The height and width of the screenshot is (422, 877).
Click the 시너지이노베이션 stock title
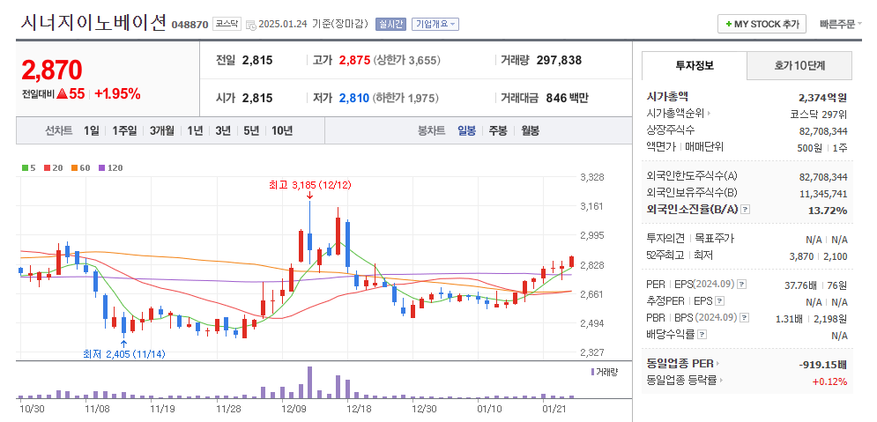(93, 22)
